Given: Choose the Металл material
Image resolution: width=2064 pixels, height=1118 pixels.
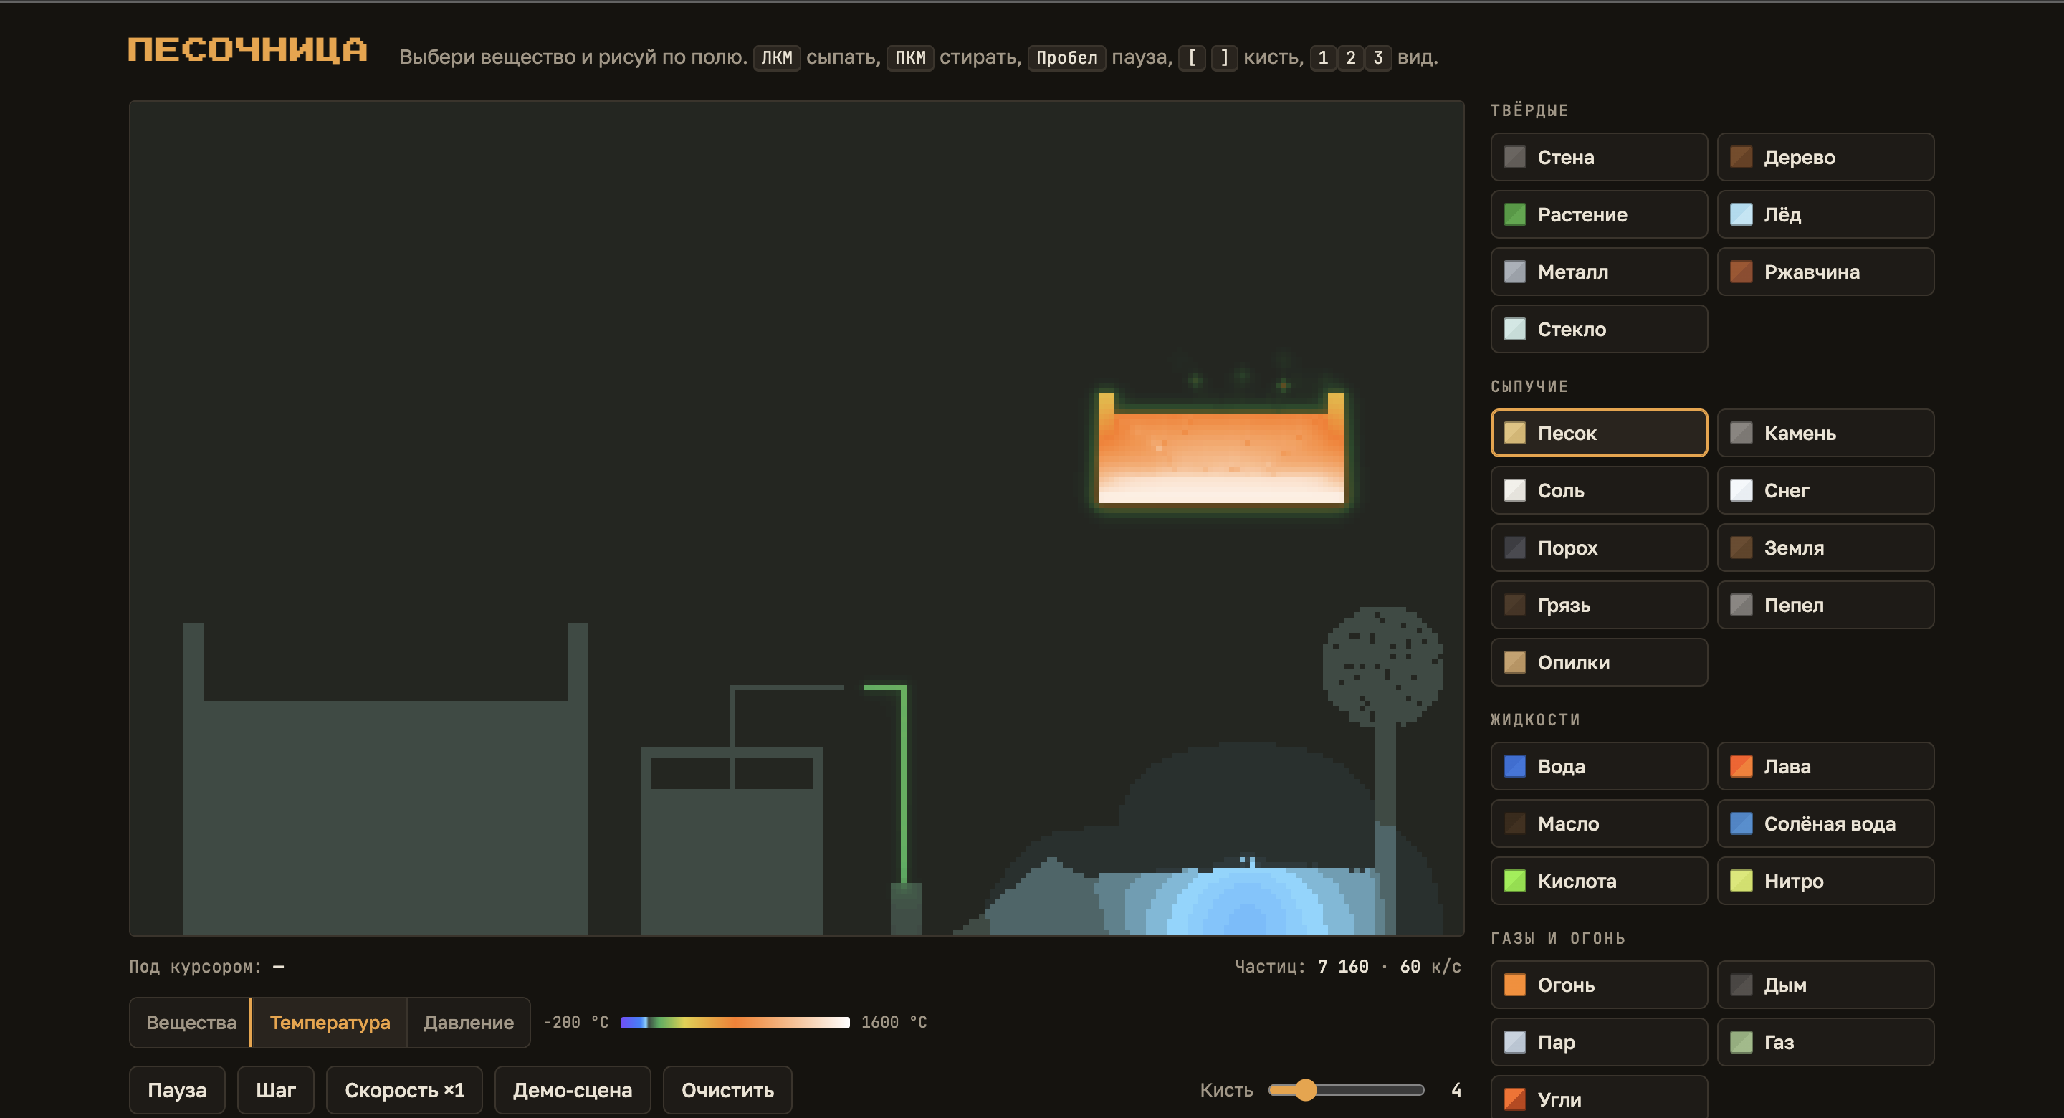Looking at the screenshot, I should click(x=1598, y=272).
